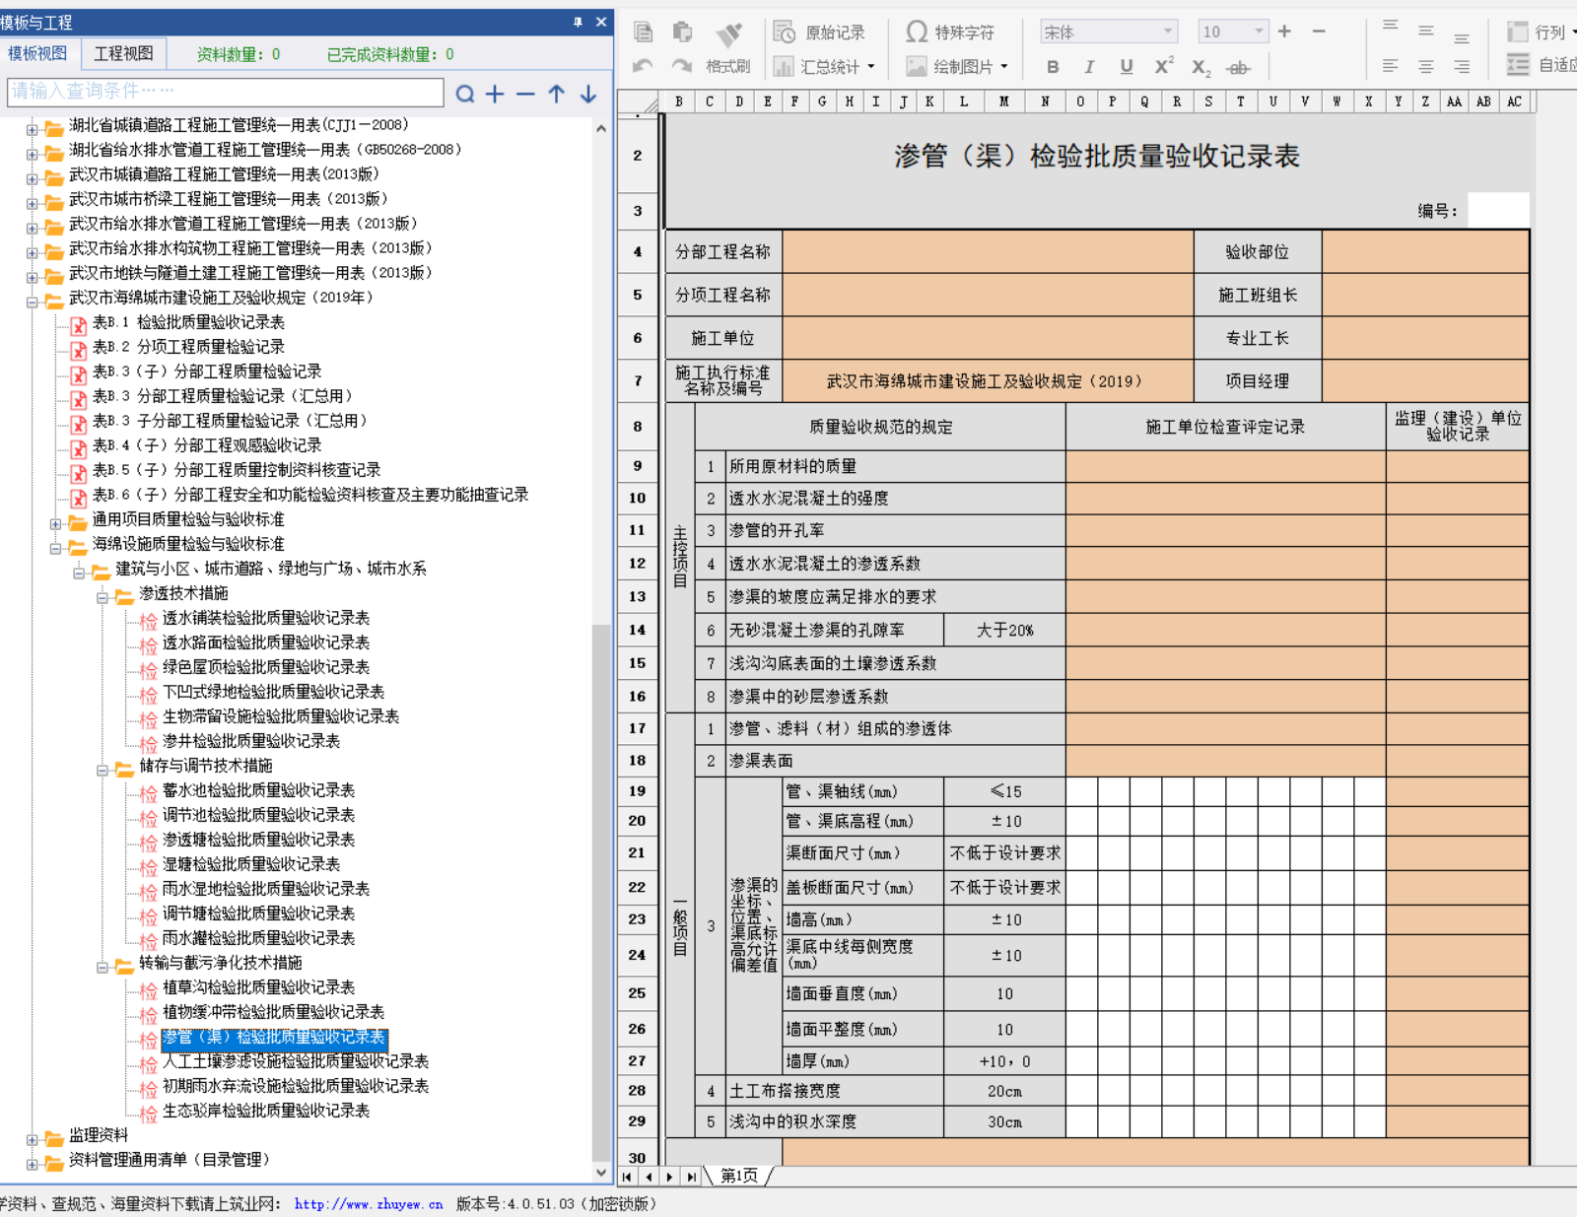Collapse 渗透技术措施 folder
This screenshot has height=1217, width=1577.
(103, 596)
